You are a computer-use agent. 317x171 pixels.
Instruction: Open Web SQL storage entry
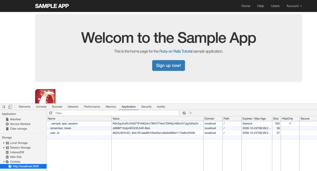[x=16, y=157]
